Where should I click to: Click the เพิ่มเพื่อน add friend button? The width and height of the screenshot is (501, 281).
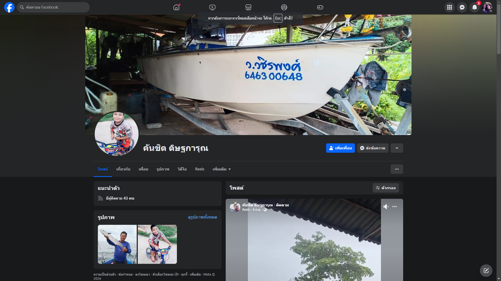[340, 148]
